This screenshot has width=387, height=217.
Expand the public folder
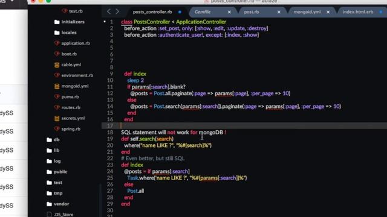pos(60,172)
